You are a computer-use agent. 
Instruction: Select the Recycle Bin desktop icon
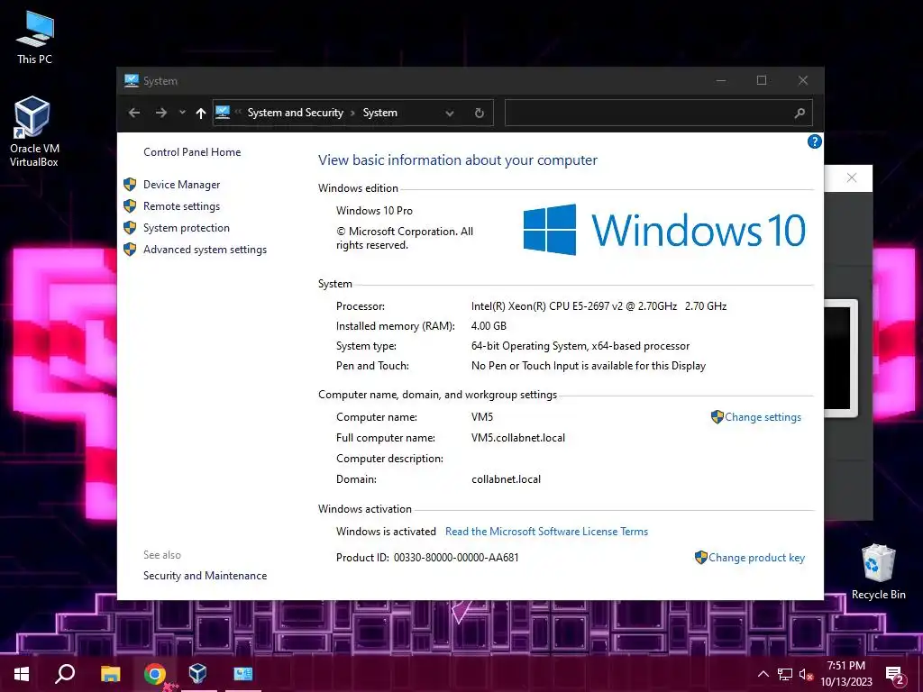tap(878, 571)
